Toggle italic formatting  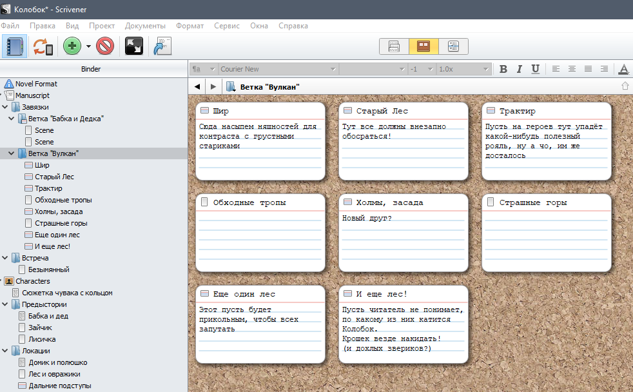[519, 69]
